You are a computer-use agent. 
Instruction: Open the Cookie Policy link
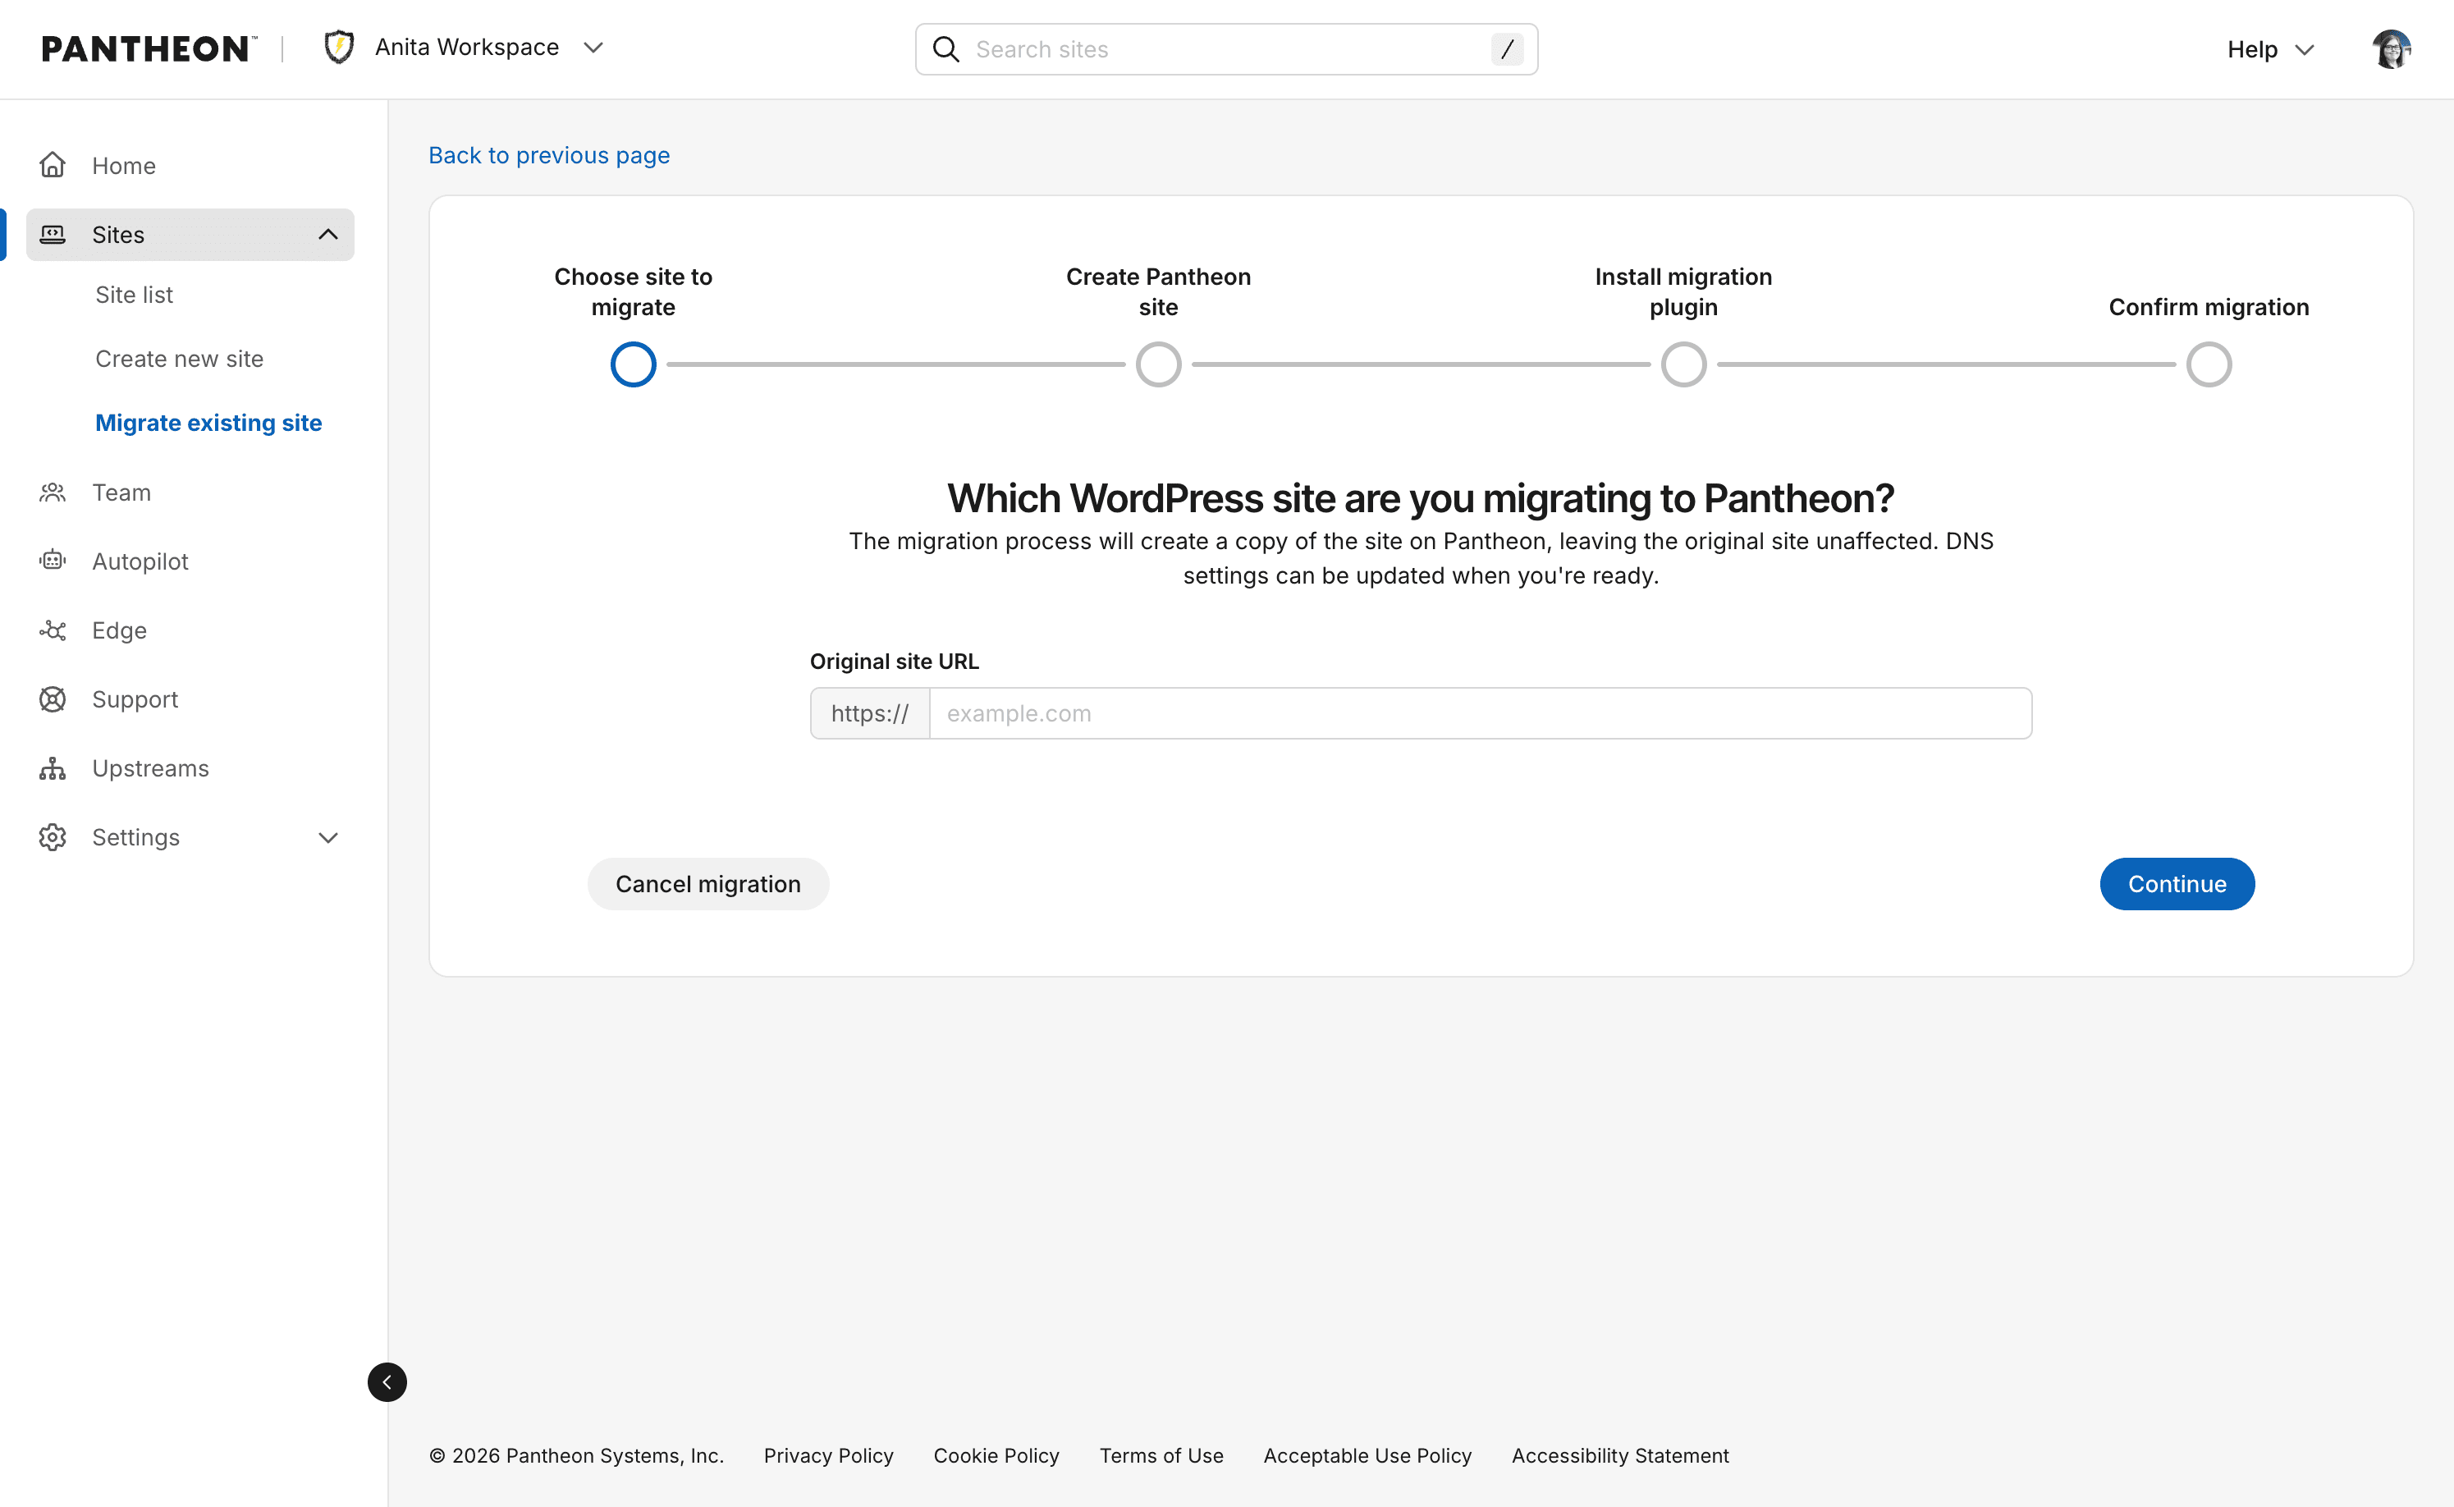click(x=996, y=1455)
